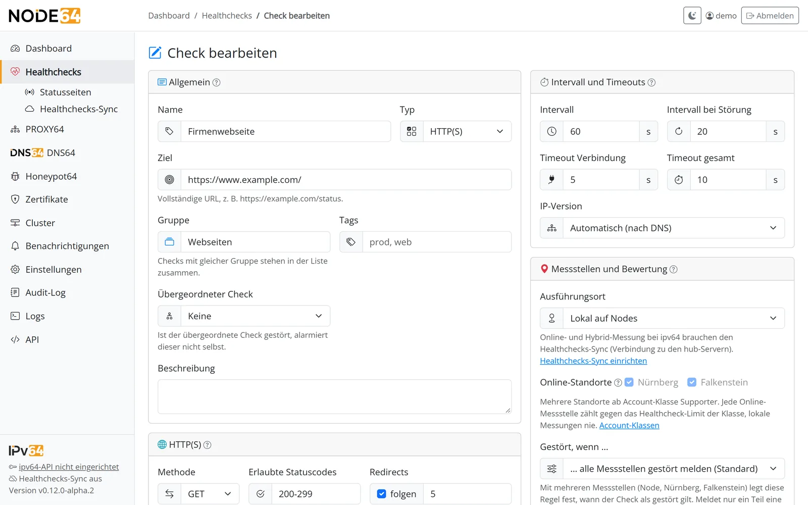Click the Ziel URL input field
The height and width of the screenshot is (505, 808).
point(346,180)
